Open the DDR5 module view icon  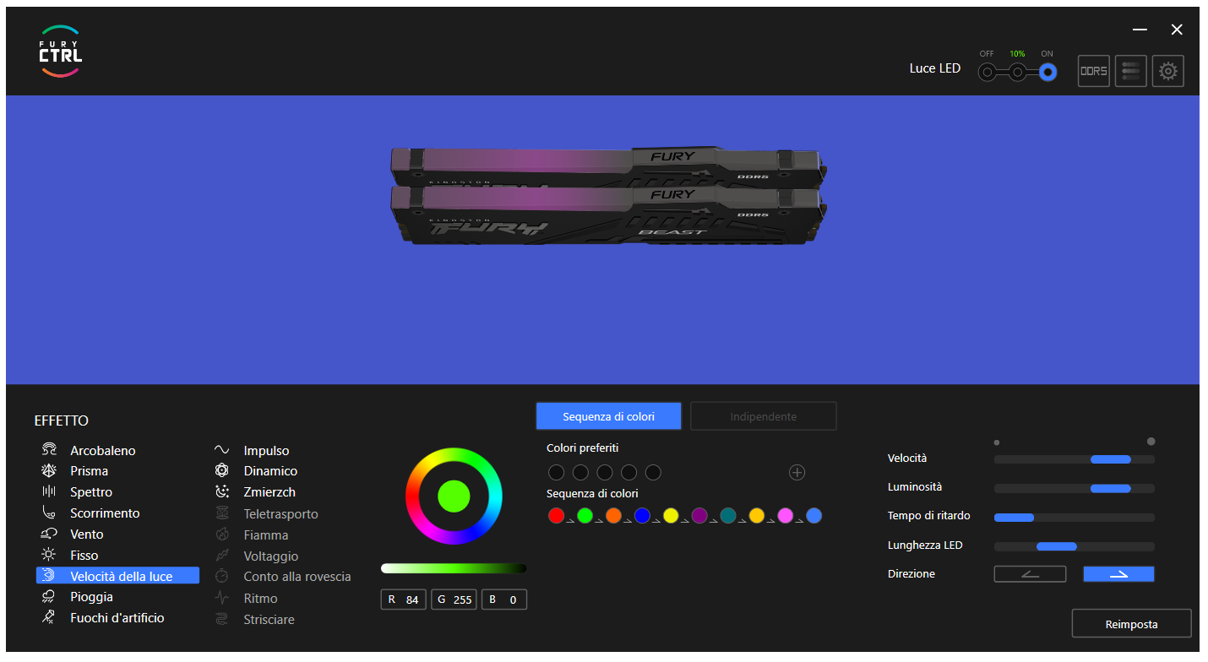pyautogui.click(x=1094, y=71)
